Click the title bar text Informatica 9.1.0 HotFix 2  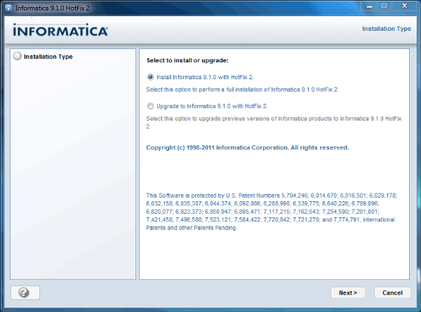click(x=53, y=8)
